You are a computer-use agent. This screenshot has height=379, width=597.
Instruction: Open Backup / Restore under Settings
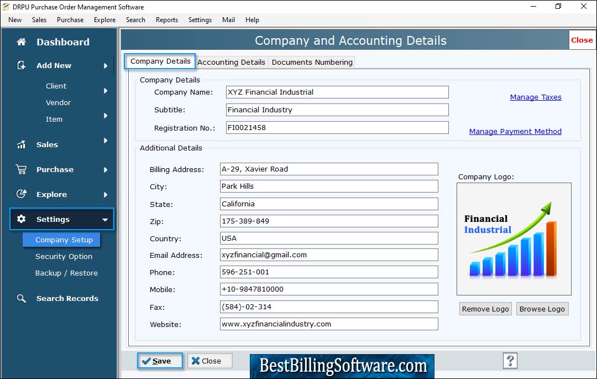[66, 273]
